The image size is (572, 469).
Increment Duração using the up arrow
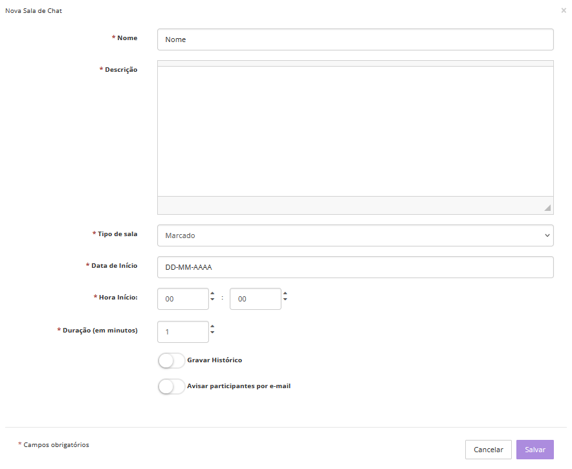click(212, 328)
